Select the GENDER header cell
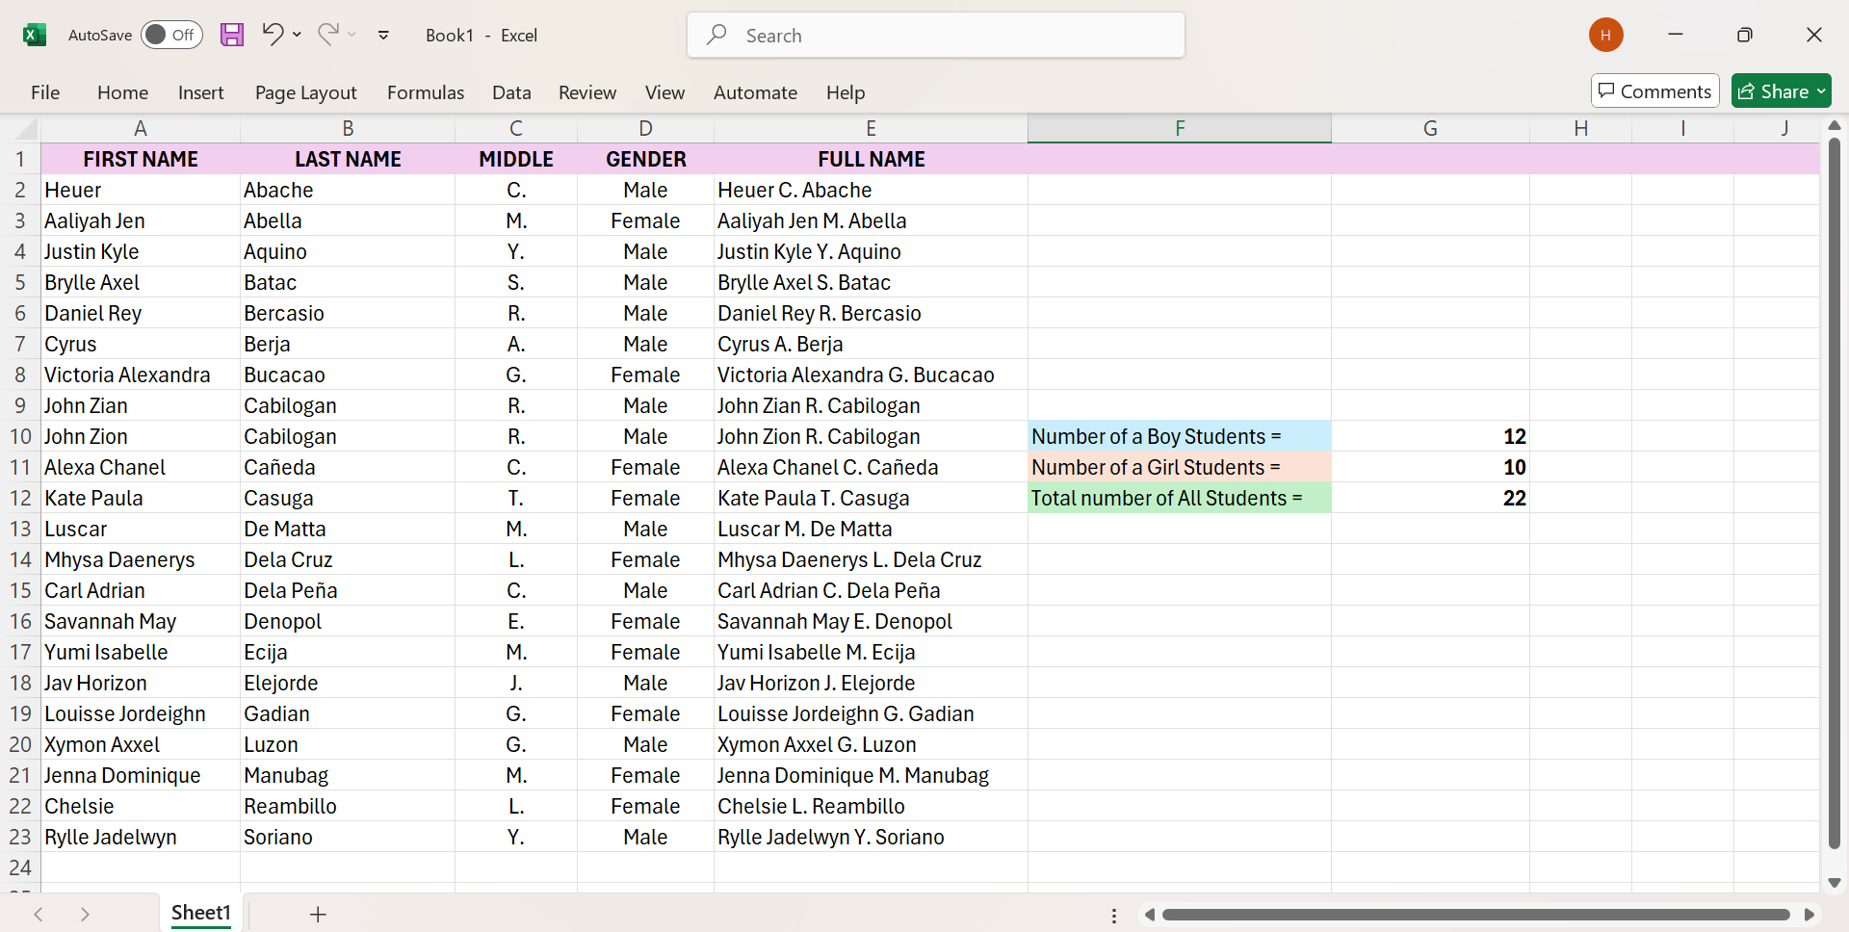 tap(645, 159)
